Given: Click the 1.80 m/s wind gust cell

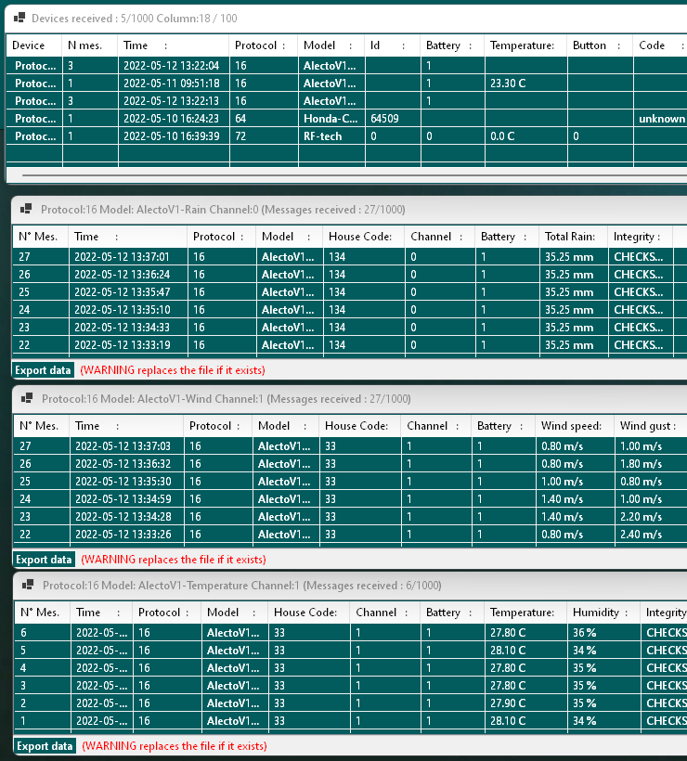Looking at the screenshot, I should point(651,464).
